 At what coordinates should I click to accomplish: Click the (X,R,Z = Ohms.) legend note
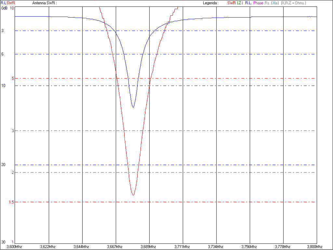click(x=293, y=3)
